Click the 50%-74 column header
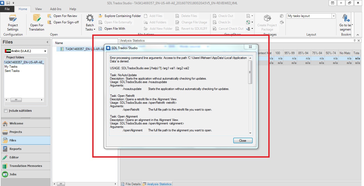This screenshot has height=186, width=364. pos(331,53)
